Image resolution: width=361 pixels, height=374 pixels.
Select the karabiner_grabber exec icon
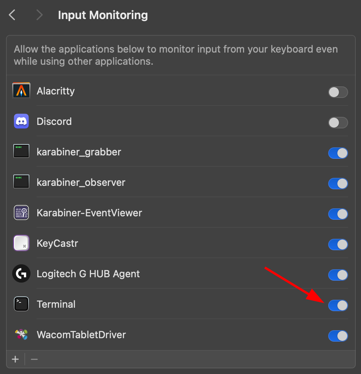click(21, 151)
